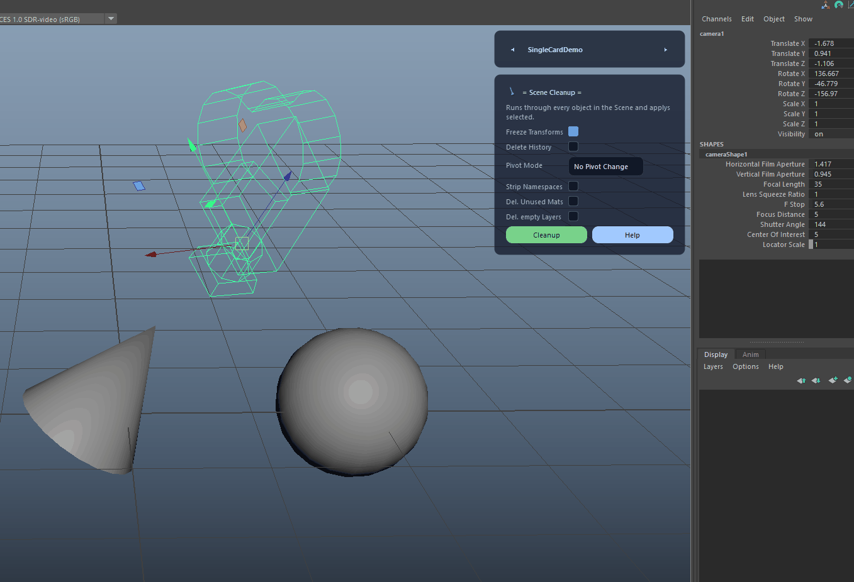Toggle the Freeze Transforms checkbox
Image resolution: width=854 pixels, height=582 pixels.
pyautogui.click(x=573, y=131)
